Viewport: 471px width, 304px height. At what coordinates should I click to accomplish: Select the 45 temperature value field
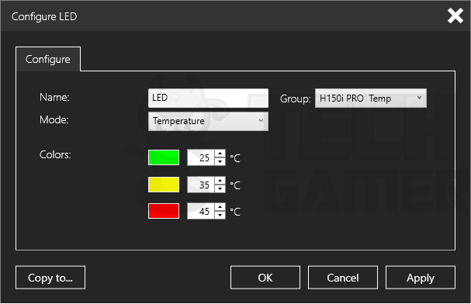(201, 211)
